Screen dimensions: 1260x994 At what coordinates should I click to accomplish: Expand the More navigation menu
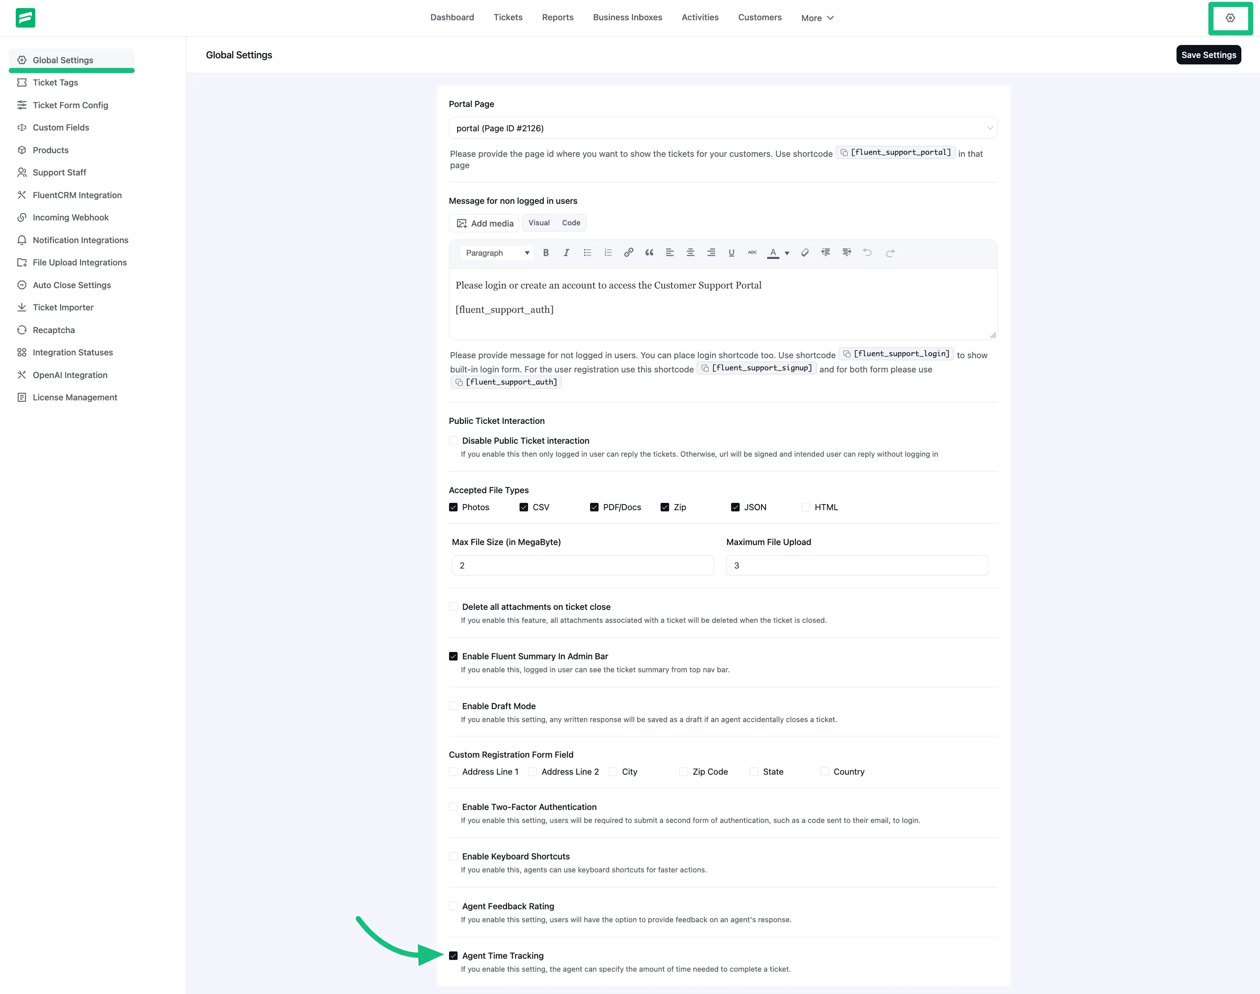pos(817,18)
